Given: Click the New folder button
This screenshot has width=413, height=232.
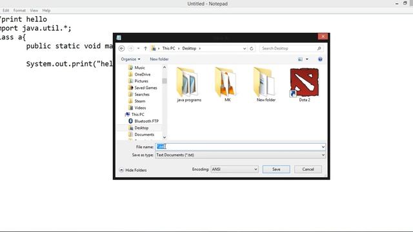Looking at the screenshot, I should tap(159, 59).
